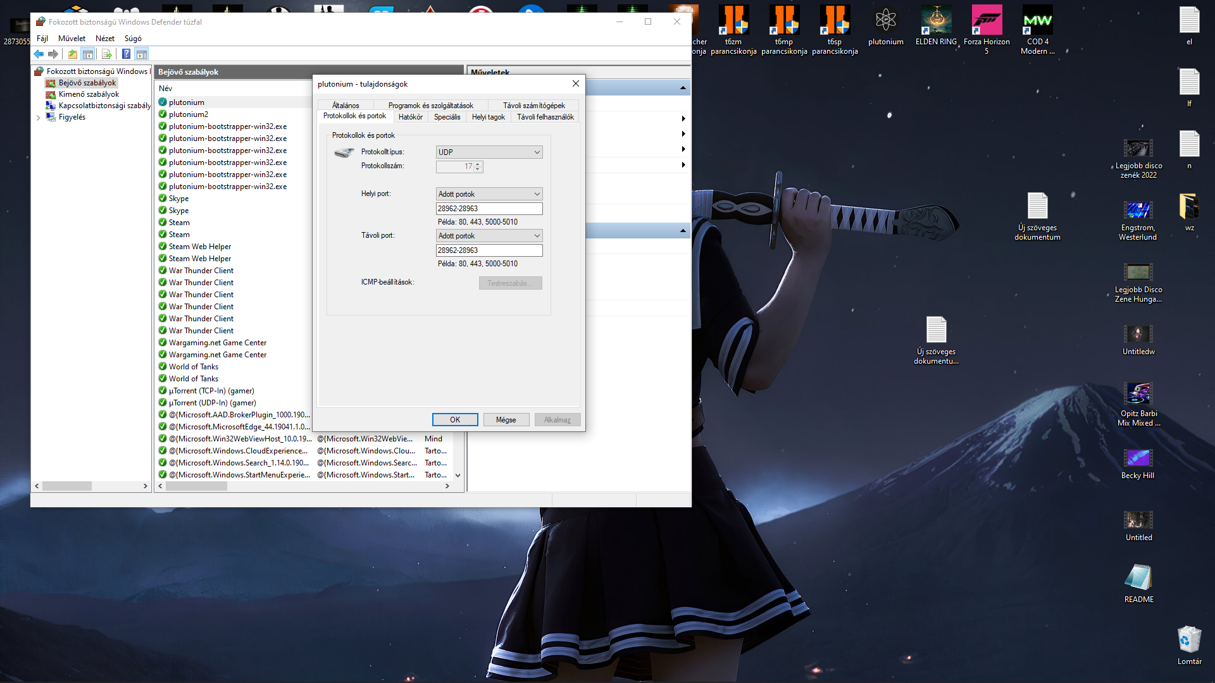The image size is (1215, 683).
Task: Switch to the Programok és szolgáltatások tab
Action: [x=430, y=106]
